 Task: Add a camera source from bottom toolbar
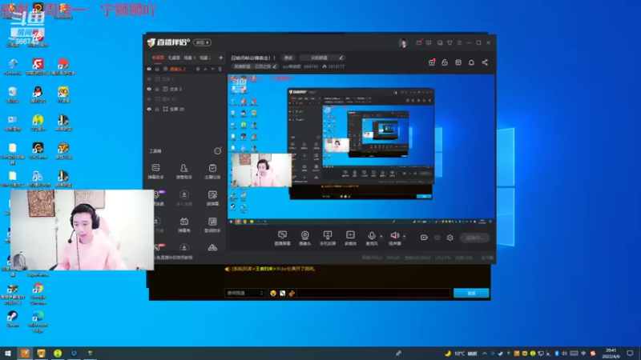click(305, 238)
